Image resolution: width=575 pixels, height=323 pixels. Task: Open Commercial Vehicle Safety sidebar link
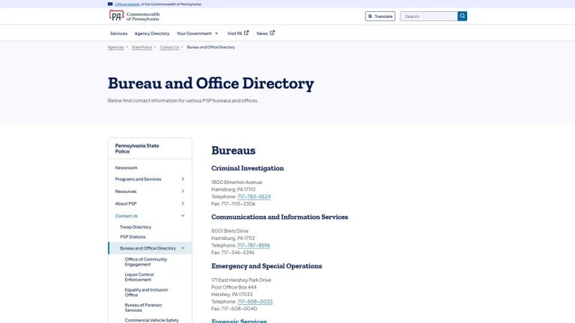click(x=151, y=320)
